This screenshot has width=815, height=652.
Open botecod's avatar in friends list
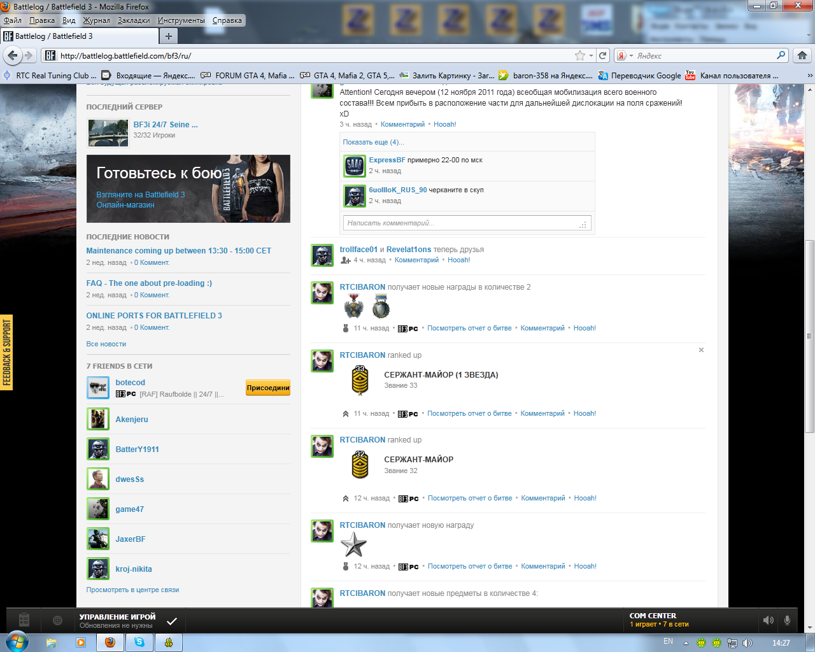tap(98, 387)
